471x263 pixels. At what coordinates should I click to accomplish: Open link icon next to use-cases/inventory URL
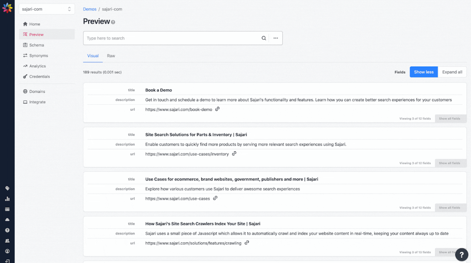click(234, 154)
